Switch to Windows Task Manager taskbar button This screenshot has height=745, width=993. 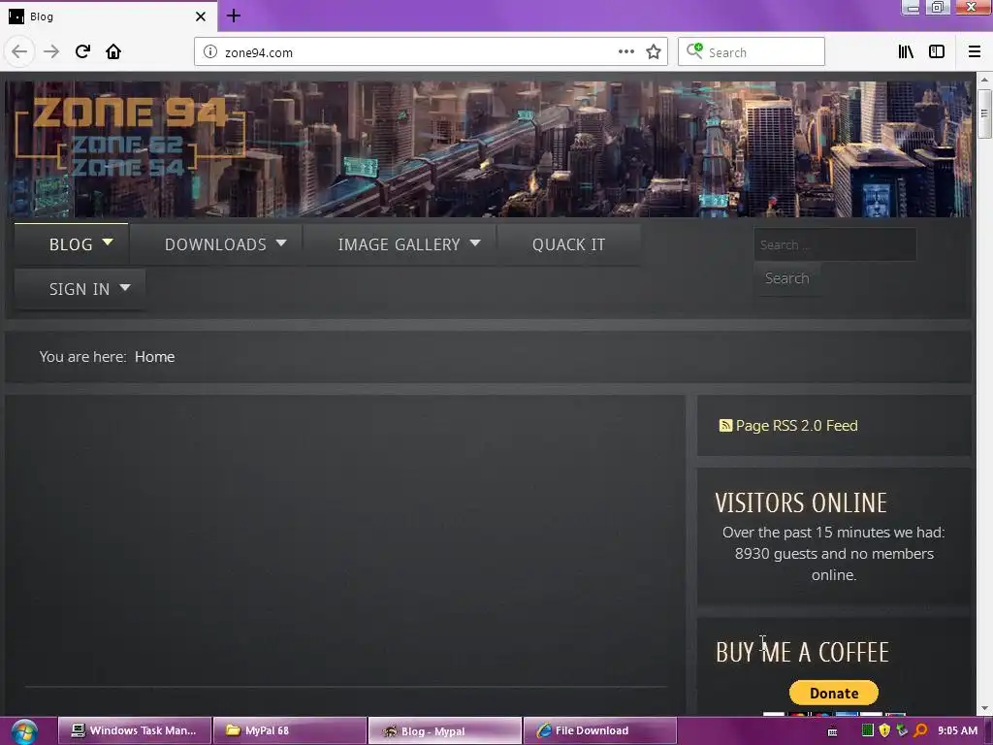point(134,731)
